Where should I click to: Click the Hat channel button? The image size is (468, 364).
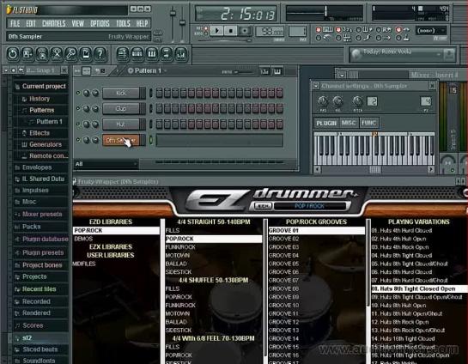[121, 124]
